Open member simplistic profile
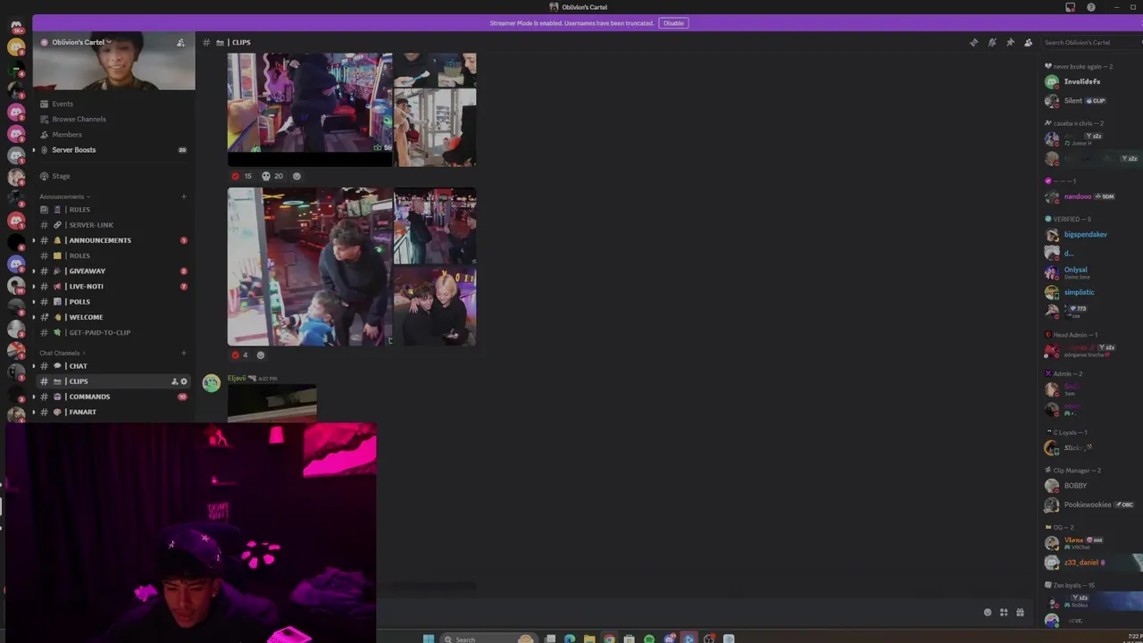The image size is (1143, 643). (x=1079, y=292)
